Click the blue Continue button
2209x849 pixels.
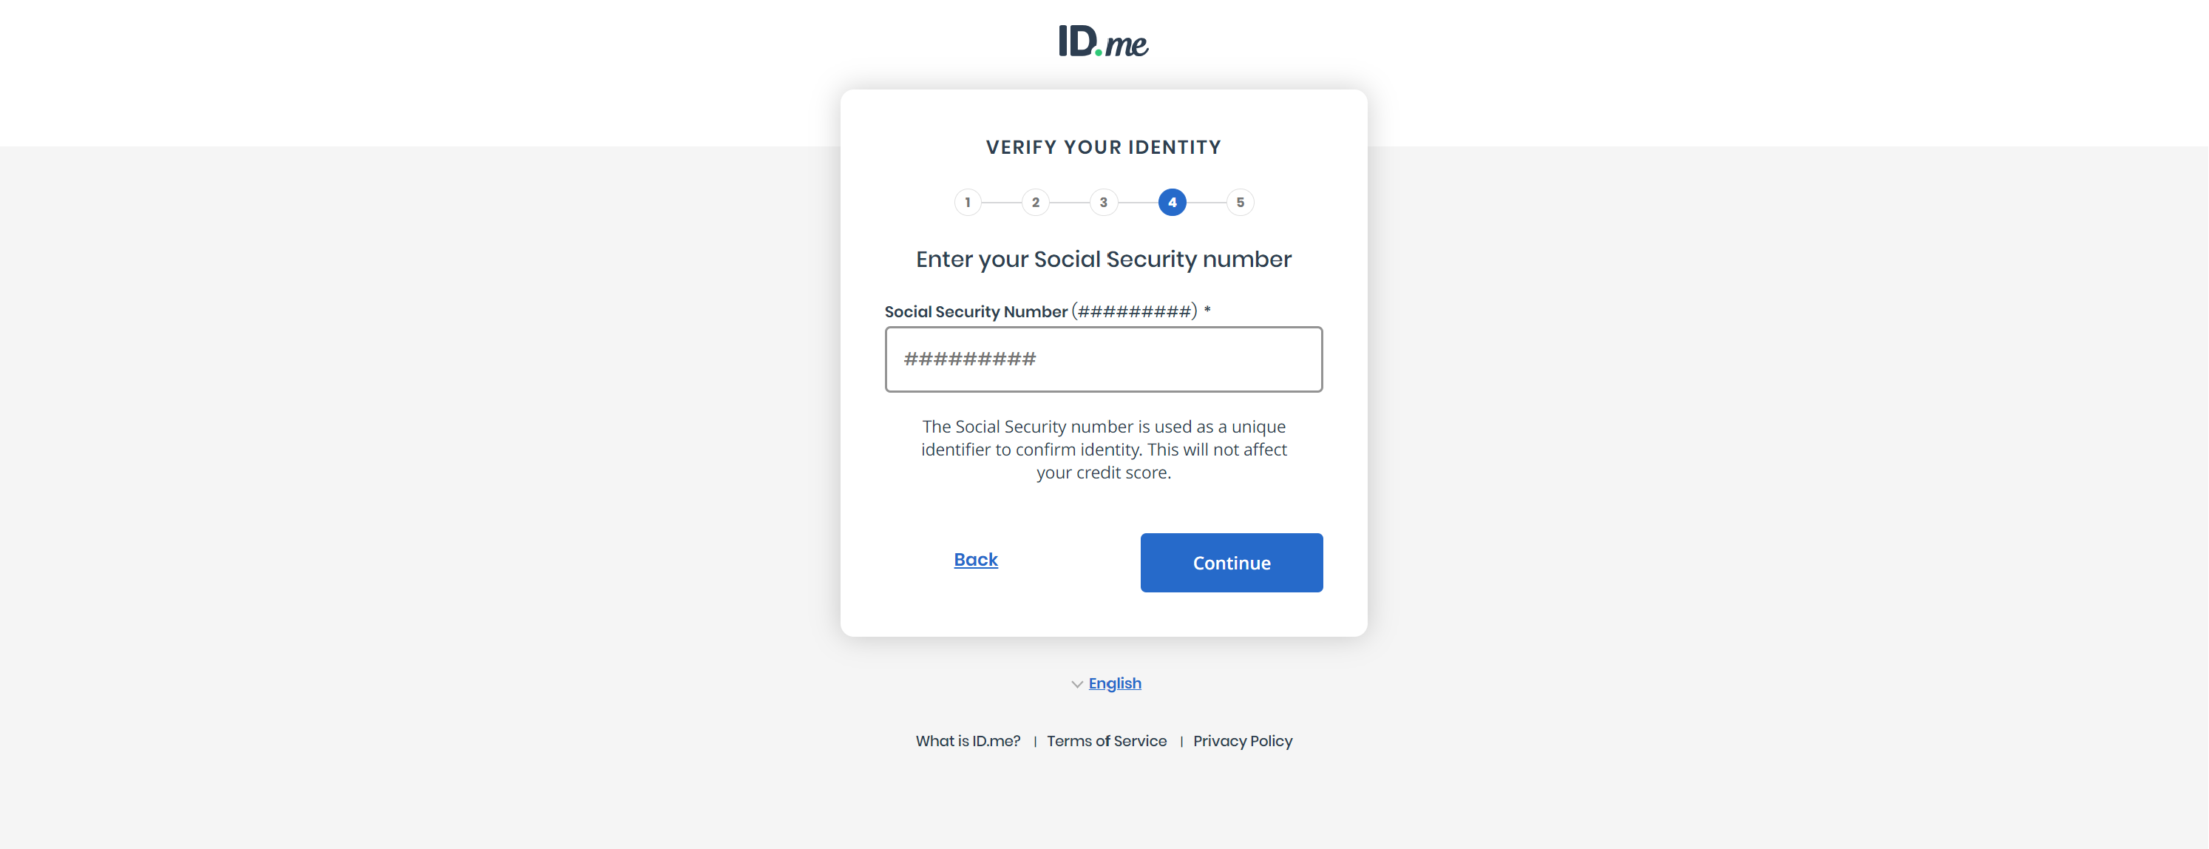1232,563
